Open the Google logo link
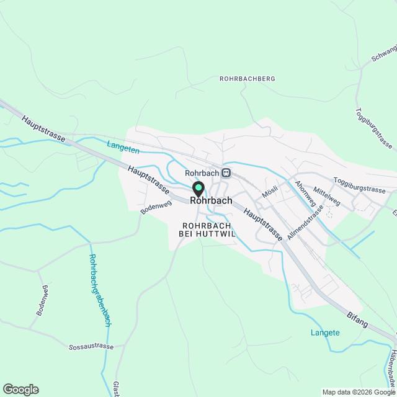 (20, 390)
